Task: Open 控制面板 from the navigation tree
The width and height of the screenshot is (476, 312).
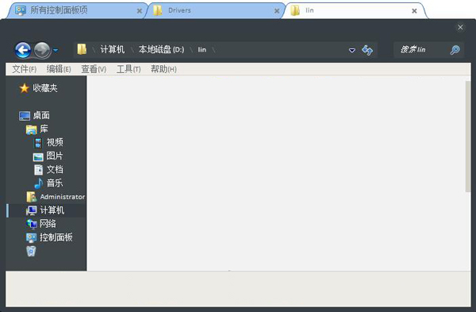Action: 56,237
